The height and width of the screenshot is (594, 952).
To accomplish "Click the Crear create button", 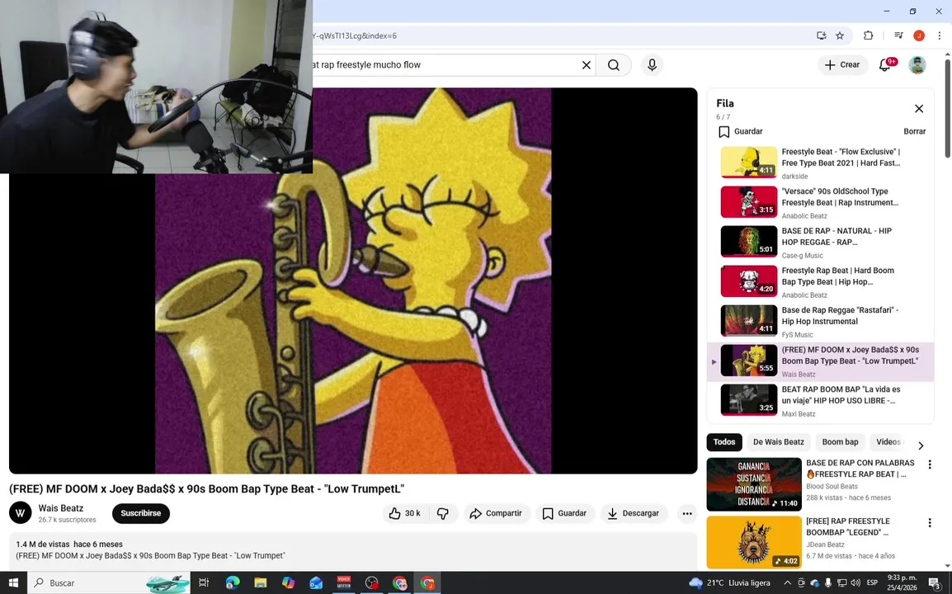I will pos(842,65).
